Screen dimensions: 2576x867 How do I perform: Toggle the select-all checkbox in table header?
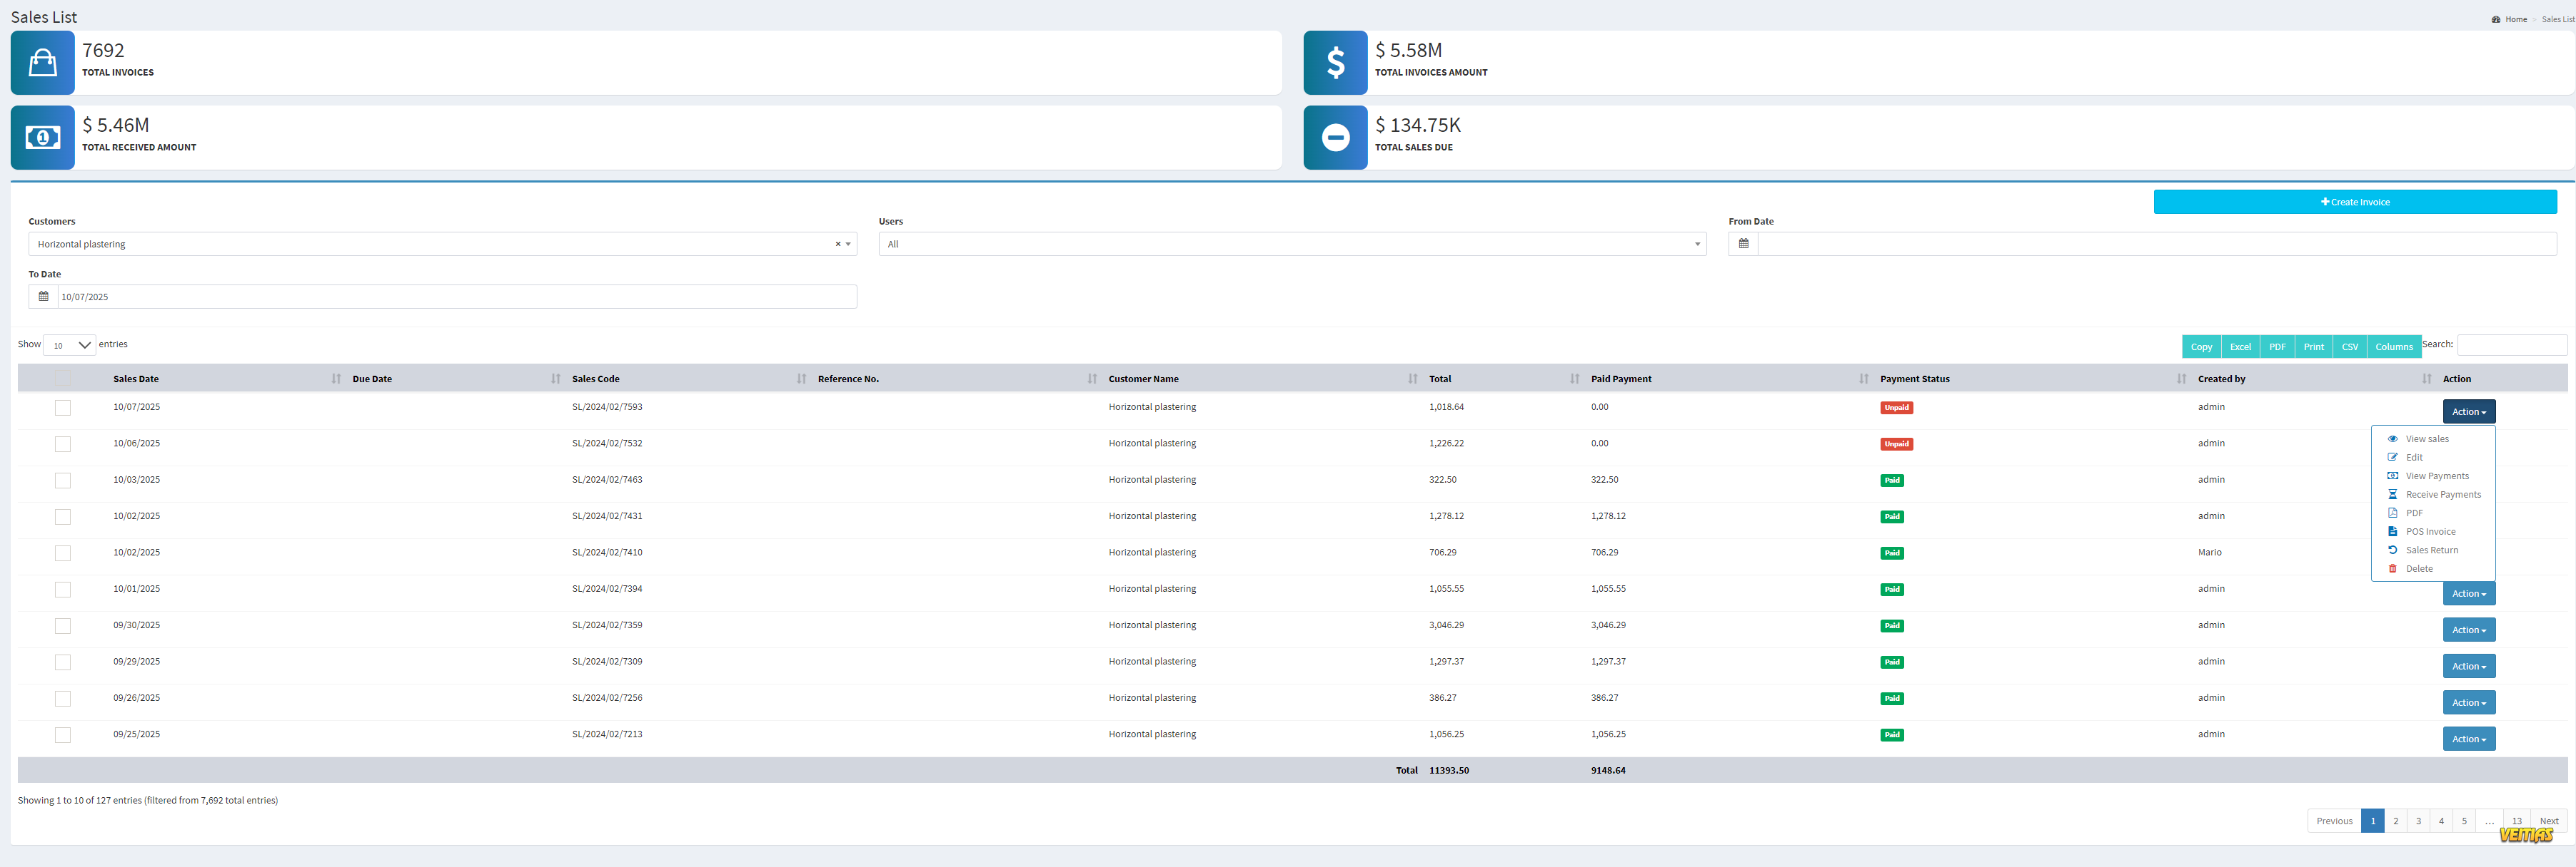coord(63,379)
